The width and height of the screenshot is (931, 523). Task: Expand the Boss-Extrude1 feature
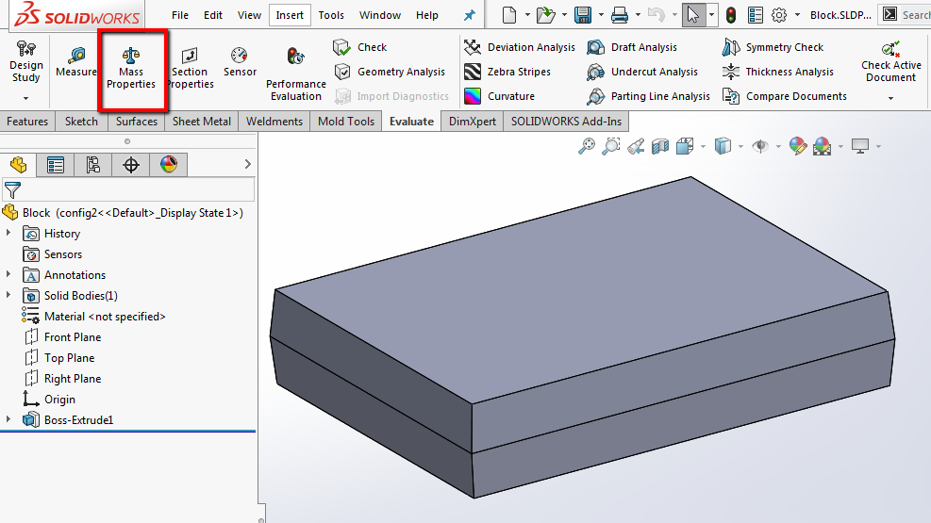pyautogui.click(x=8, y=419)
